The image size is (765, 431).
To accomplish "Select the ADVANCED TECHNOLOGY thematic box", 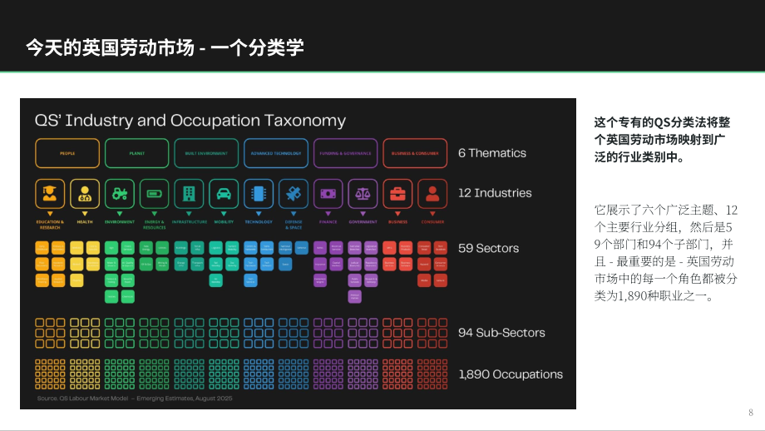I will click(x=276, y=153).
